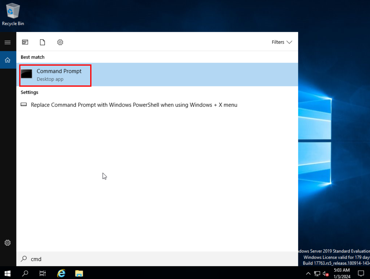
Task: Open File Explorer from the taskbar
Action: pos(79,273)
